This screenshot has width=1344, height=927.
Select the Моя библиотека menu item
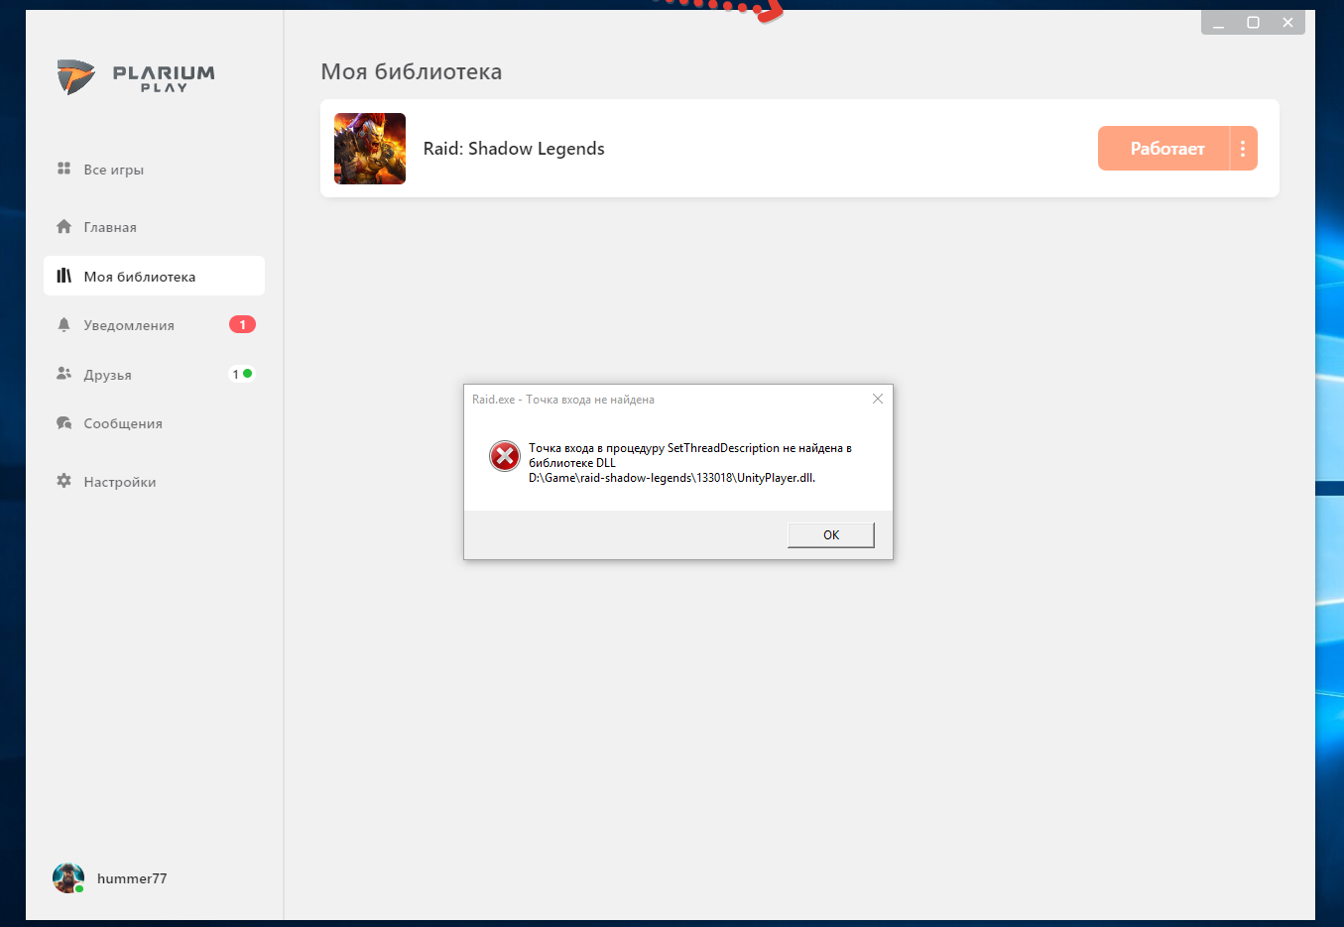click(x=154, y=276)
